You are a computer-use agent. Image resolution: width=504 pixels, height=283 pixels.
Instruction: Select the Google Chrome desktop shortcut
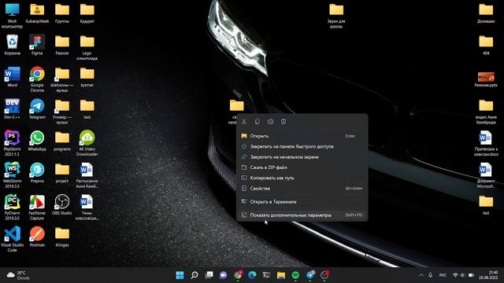[37, 79]
